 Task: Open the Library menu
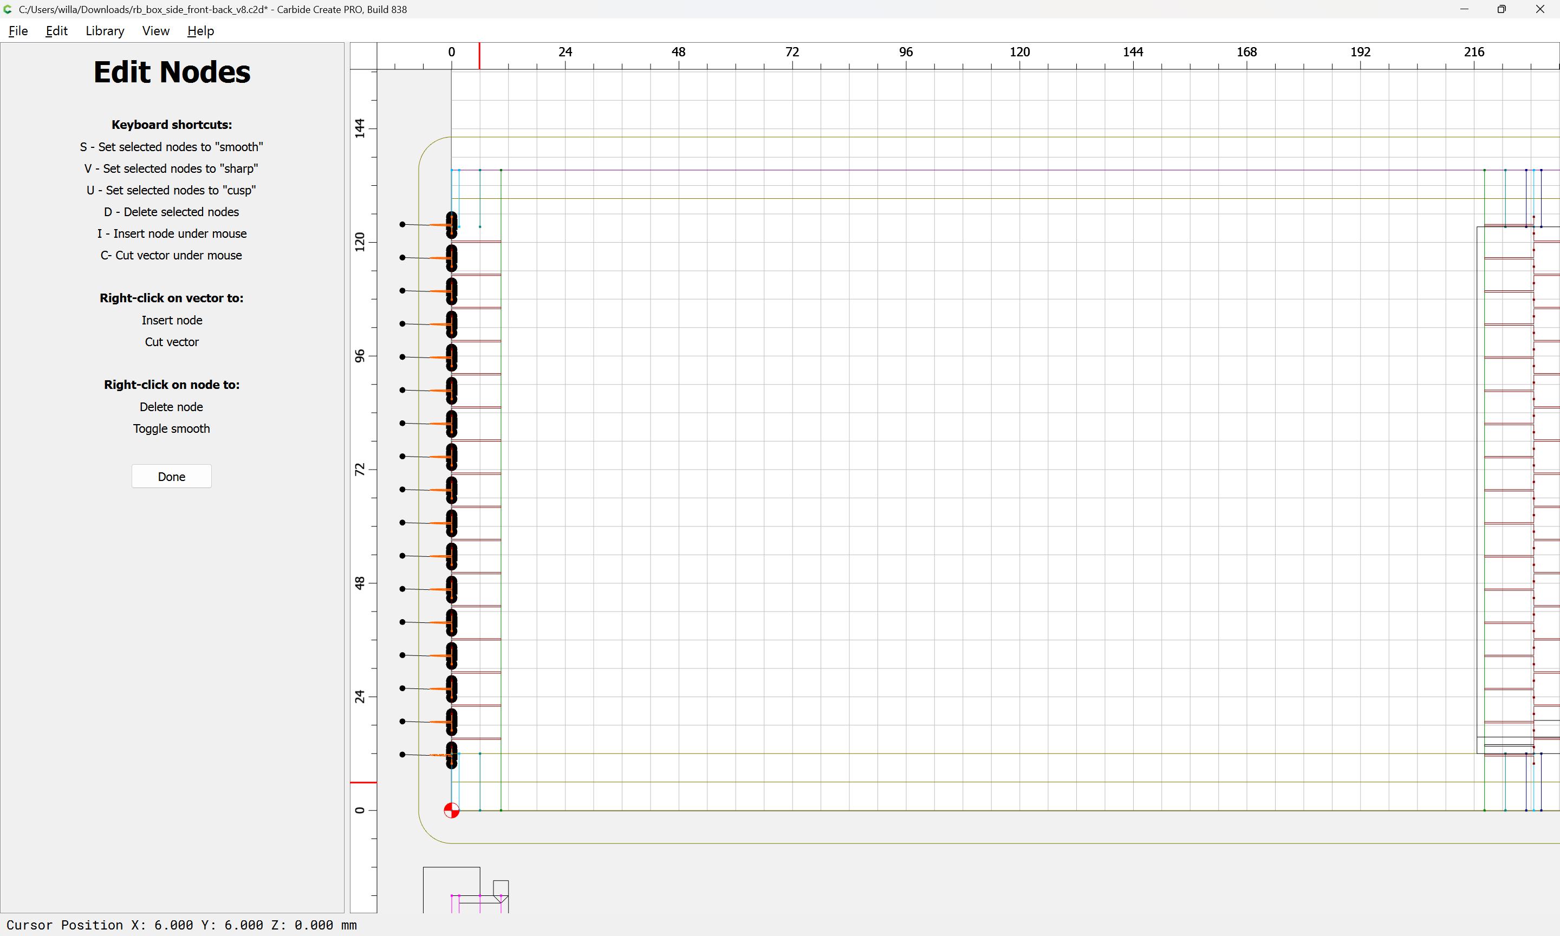(x=105, y=31)
